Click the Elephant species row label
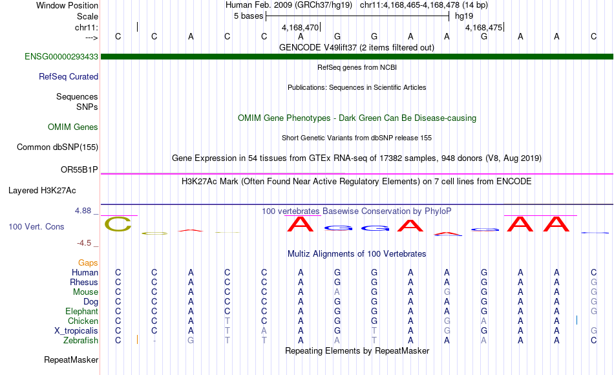 point(81,311)
